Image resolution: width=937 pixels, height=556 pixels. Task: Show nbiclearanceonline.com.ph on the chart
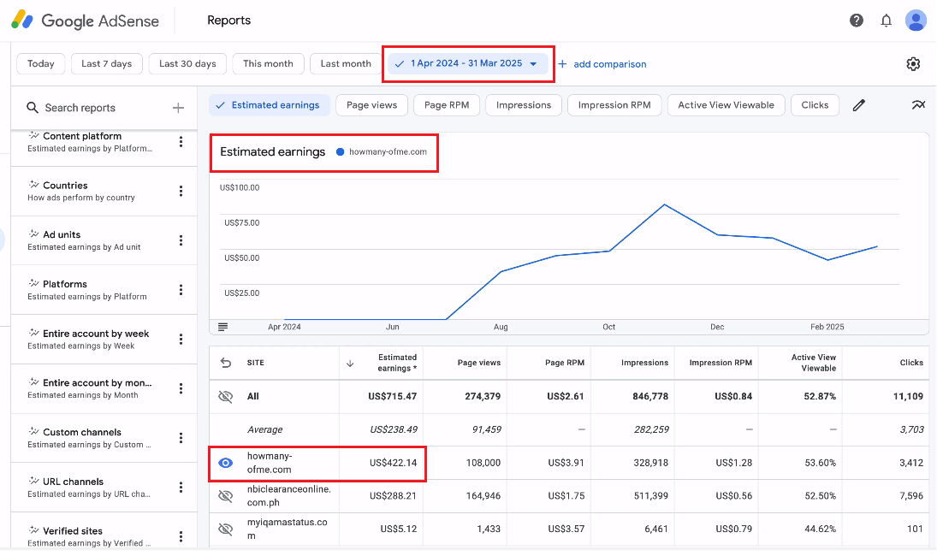click(x=225, y=495)
